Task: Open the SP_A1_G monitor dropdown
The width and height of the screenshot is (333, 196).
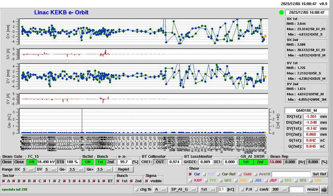Action: point(183,189)
